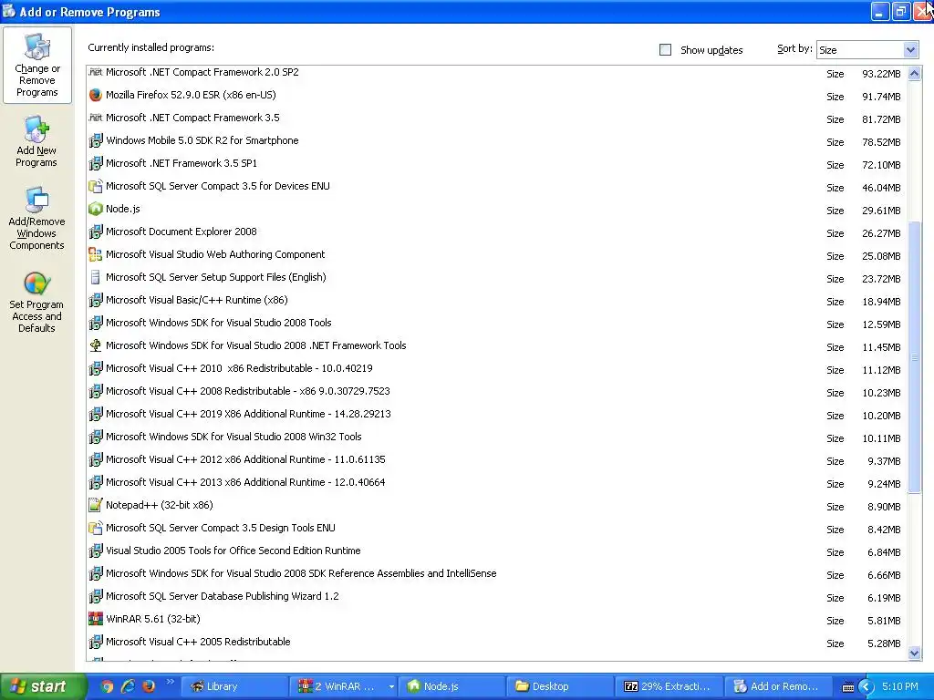Screen dimensions: 934x700
Task: Select Visual C++ 2013 x86 Additional Runtime
Action: pyautogui.click(x=497, y=483)
